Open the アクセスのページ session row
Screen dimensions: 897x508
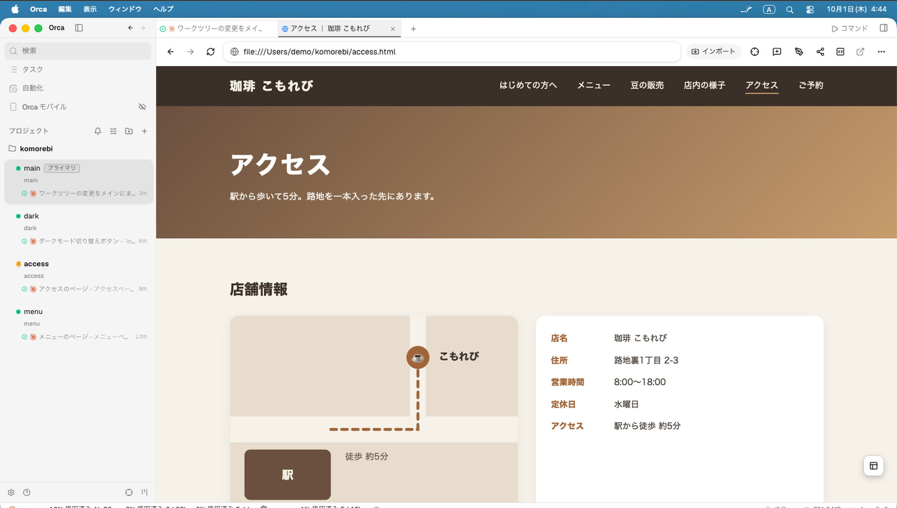click(84, 289)
